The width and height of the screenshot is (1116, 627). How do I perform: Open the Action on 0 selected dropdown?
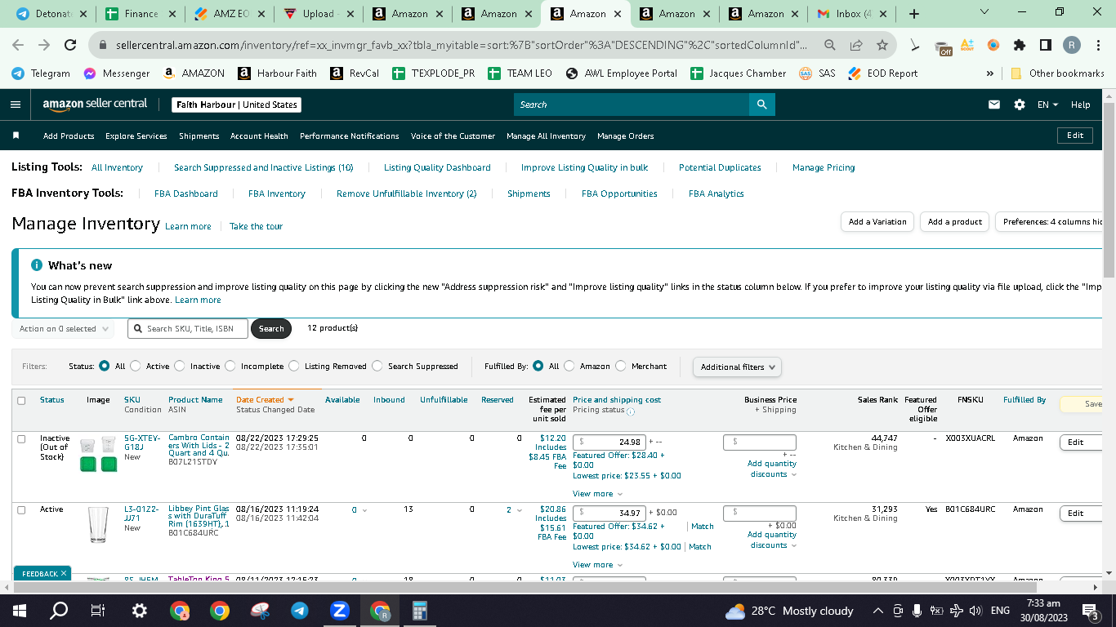[65, 329]
